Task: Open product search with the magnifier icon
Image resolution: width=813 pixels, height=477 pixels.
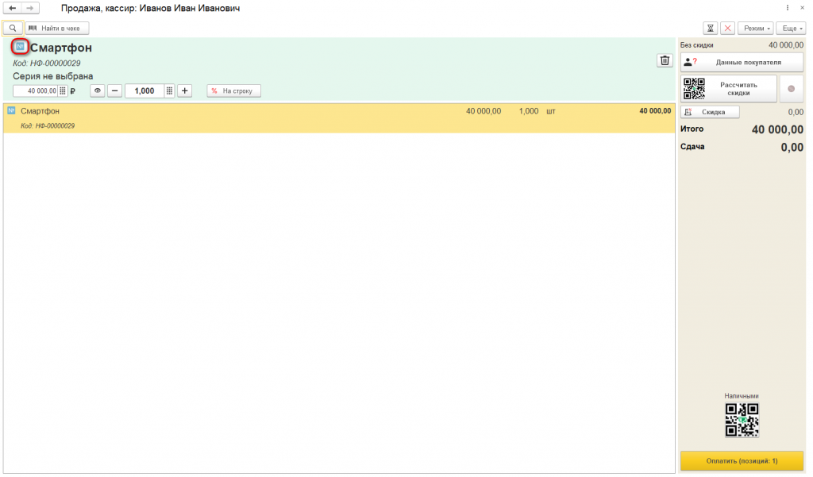Action: [x=13, y=28]
